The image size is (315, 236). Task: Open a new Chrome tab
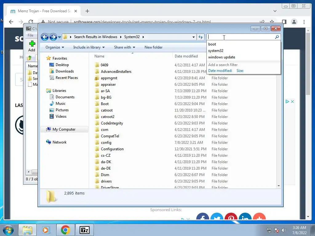click(x=87, y=11)
